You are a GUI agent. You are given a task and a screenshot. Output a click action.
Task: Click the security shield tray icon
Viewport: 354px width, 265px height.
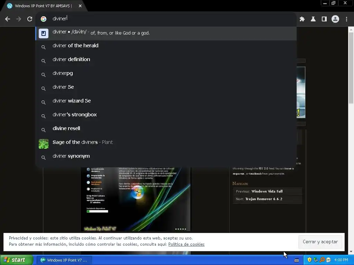(309, 260)
